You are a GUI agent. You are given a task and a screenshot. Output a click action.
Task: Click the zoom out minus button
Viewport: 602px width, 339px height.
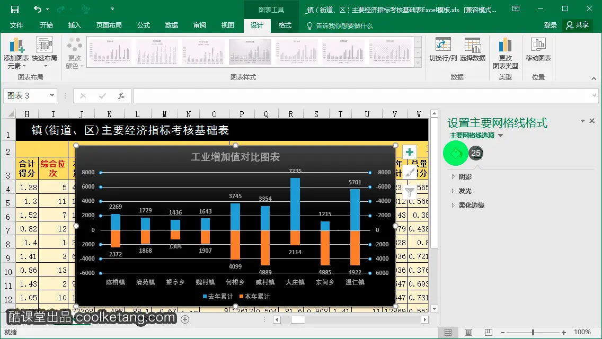click(x=503, y=333)
